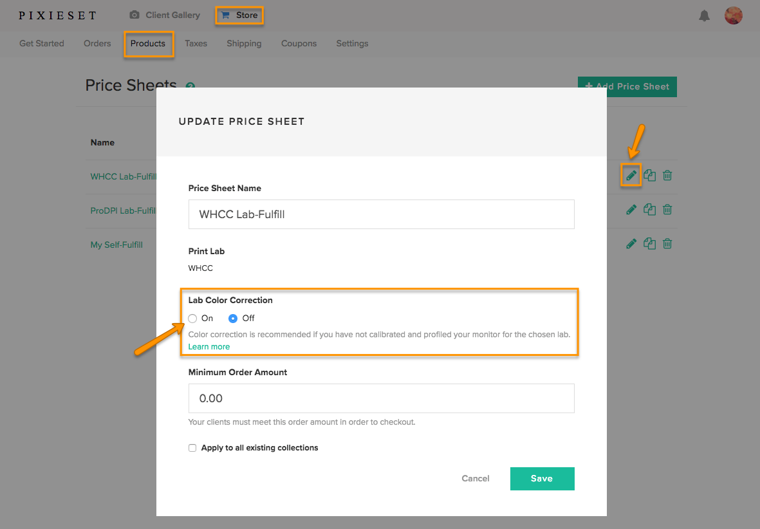Click trash icon for ProDPI Lab-Fulfill
The height and width of the screenshot is (529, 760).
pyautogui.click(x=667, y=209)
